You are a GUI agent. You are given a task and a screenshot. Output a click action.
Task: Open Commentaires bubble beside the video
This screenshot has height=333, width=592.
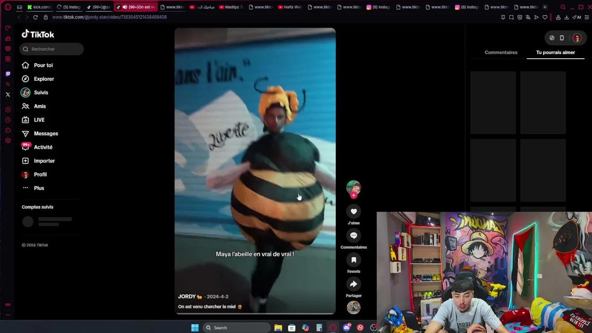pos(354,235)
